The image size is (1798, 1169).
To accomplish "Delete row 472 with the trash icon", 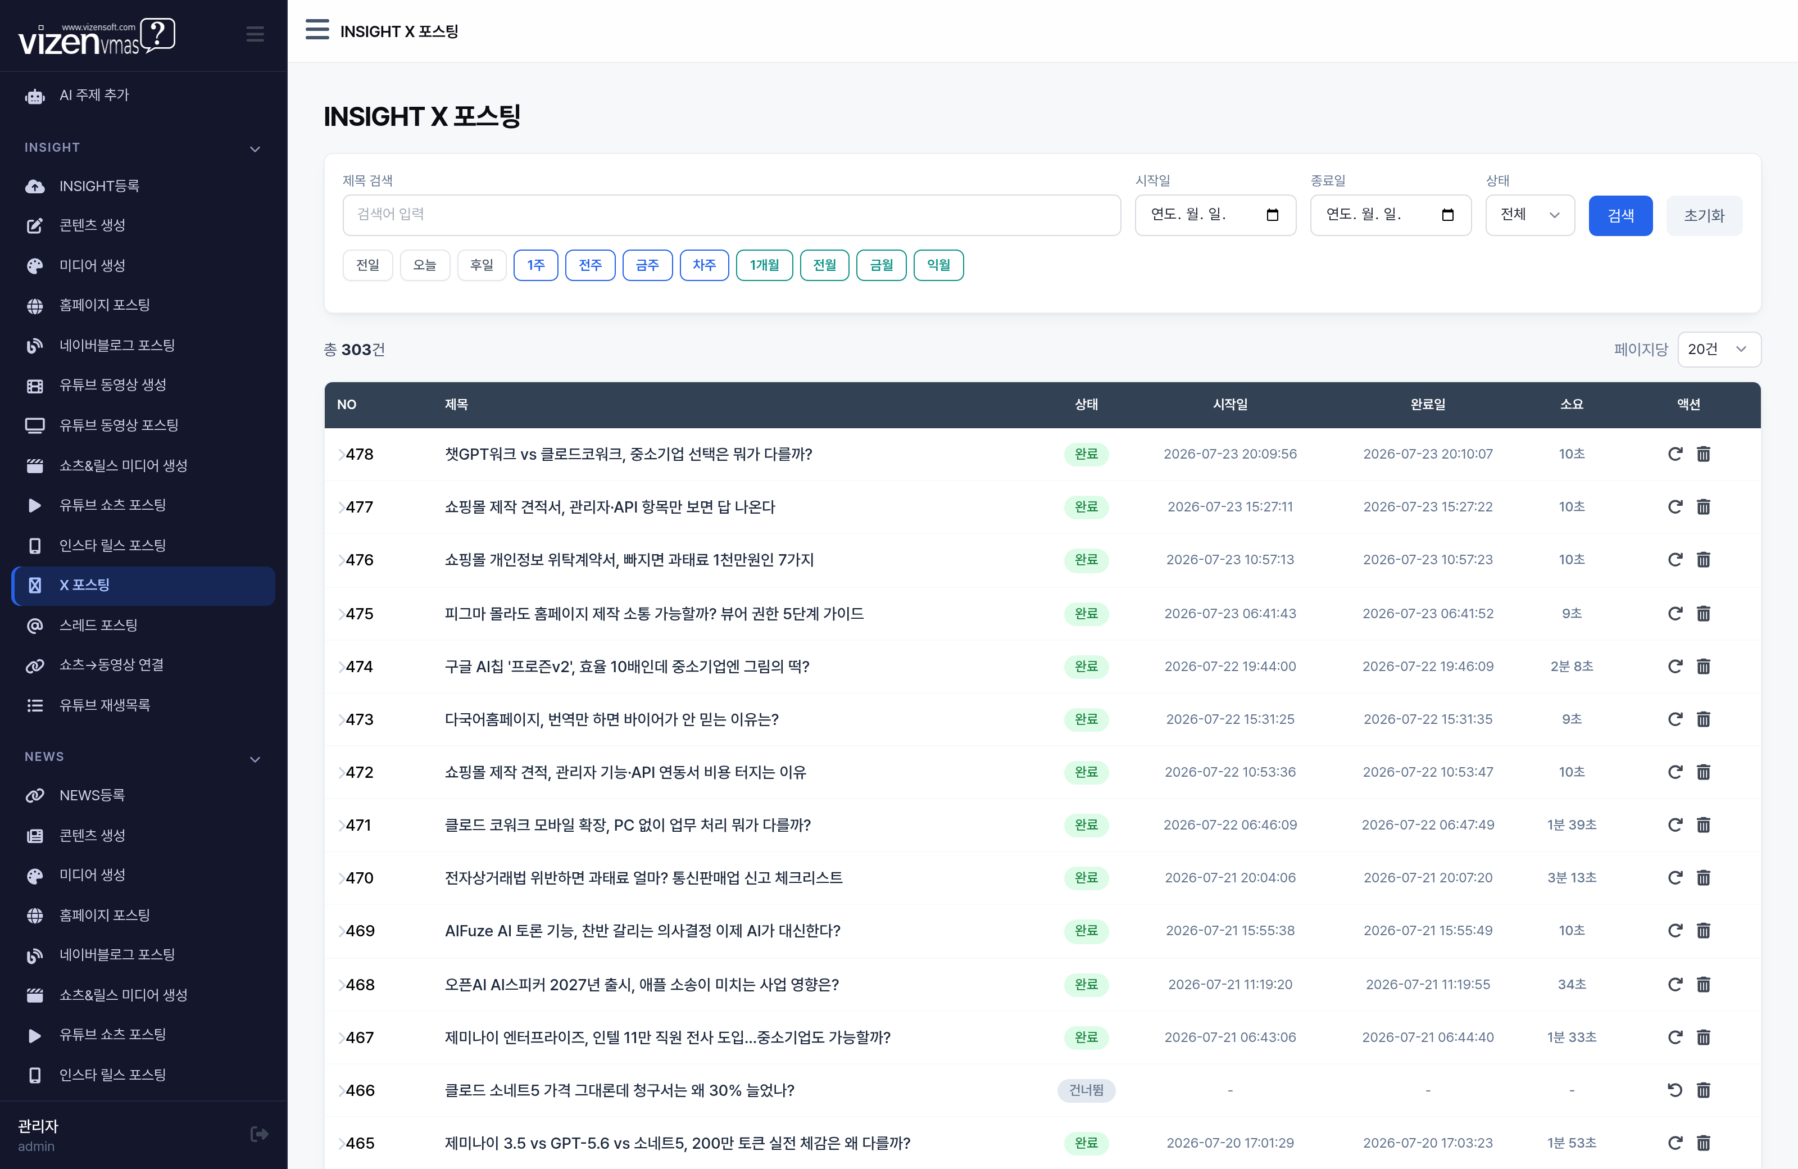I will click(1703, 772).
